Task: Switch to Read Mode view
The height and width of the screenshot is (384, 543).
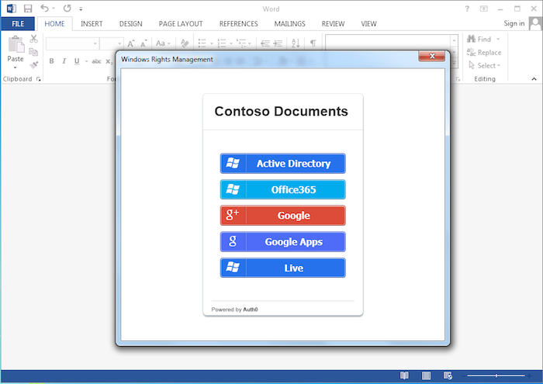Action: pos(404,375)
